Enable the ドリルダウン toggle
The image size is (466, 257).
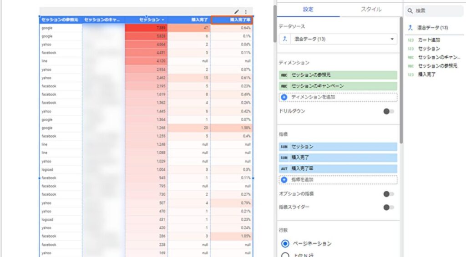pos(388,111)
